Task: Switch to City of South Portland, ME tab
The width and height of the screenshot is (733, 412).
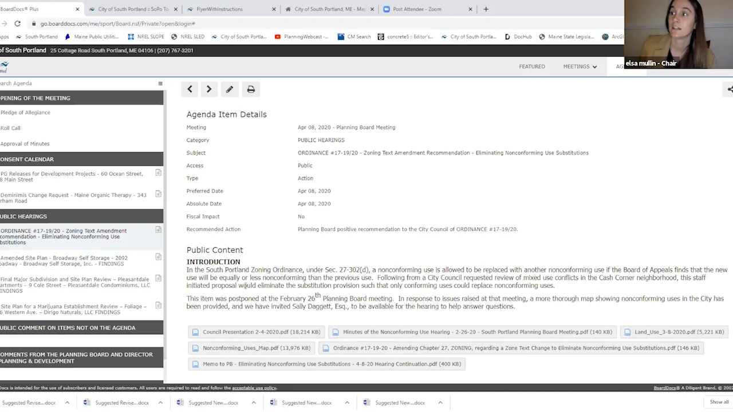Action: click(x=329, y=9)
